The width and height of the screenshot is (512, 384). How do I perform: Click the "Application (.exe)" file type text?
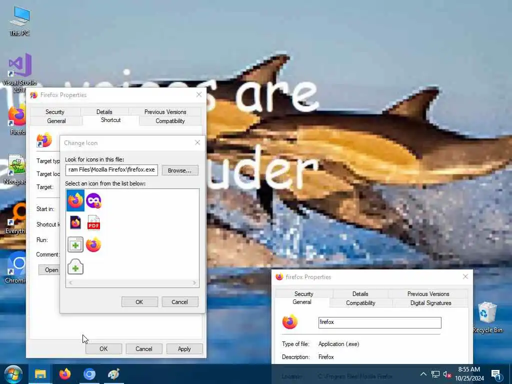point(338,344)
